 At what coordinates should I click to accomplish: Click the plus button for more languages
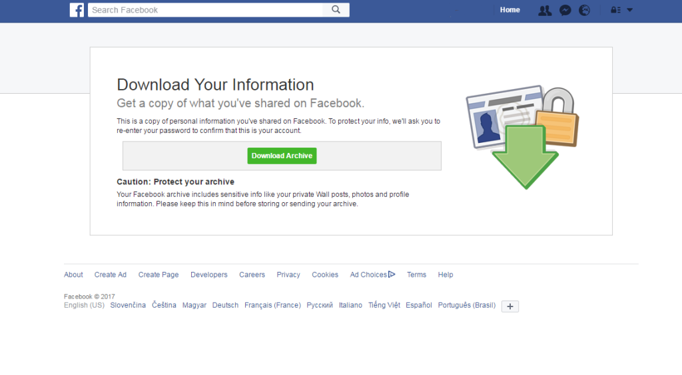pos(510,307)
